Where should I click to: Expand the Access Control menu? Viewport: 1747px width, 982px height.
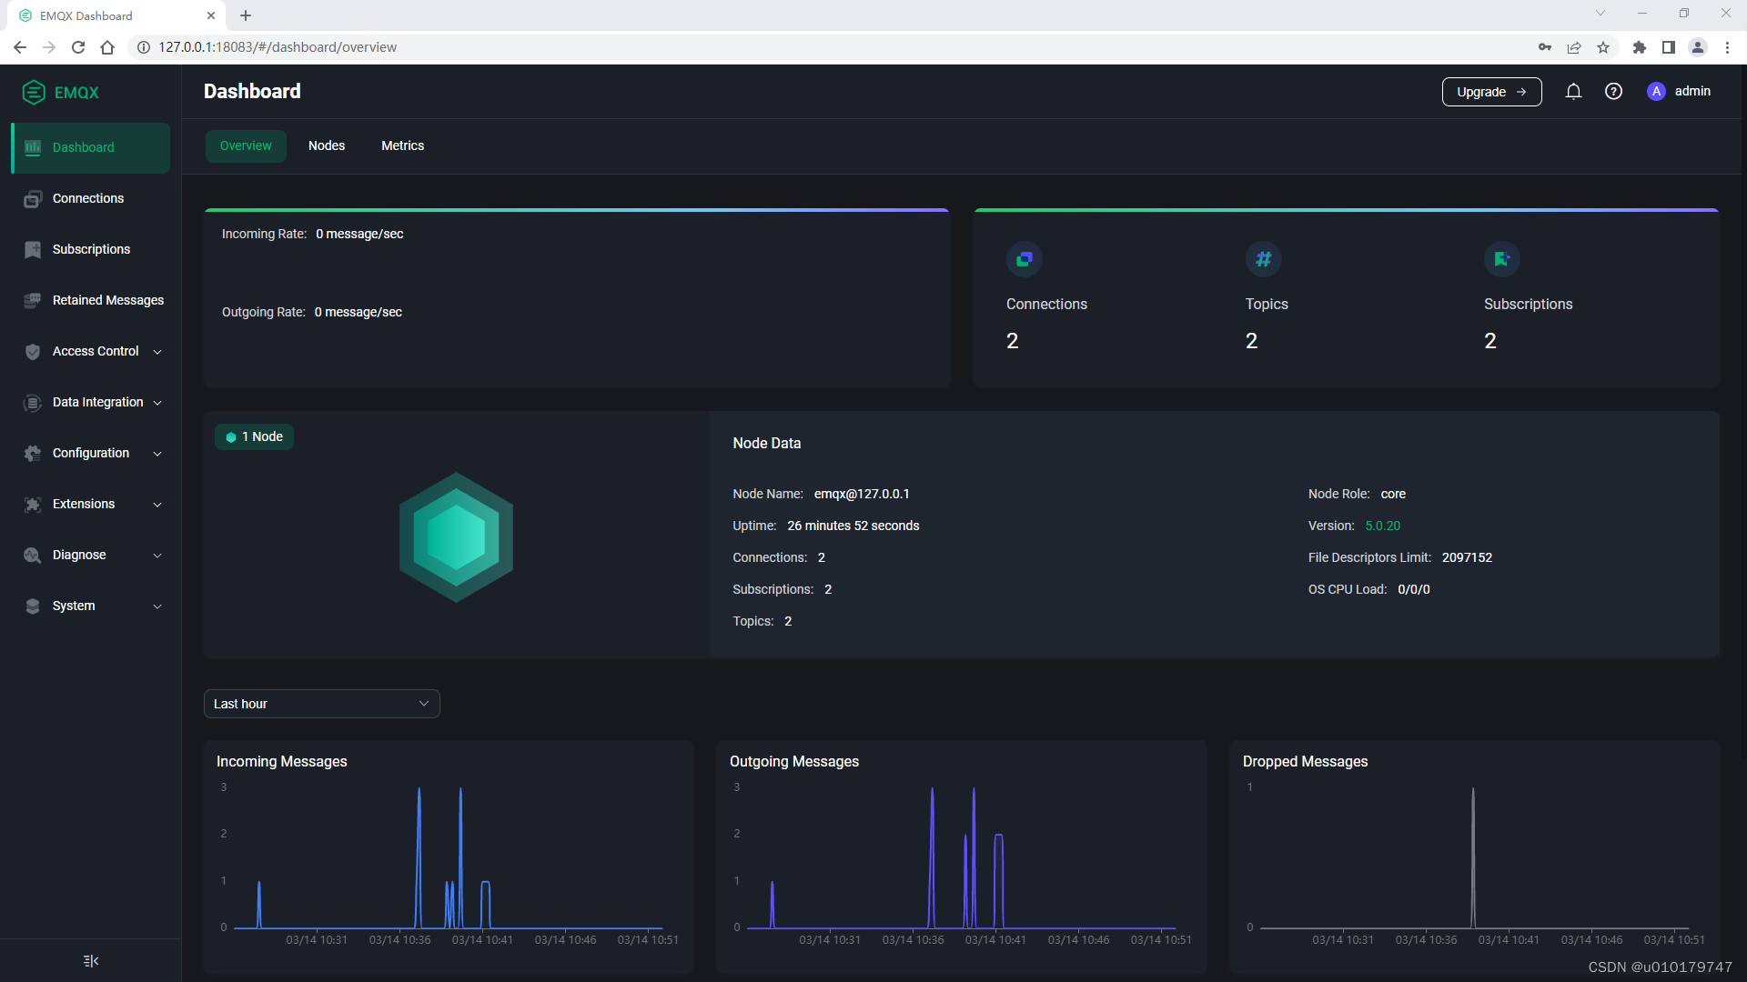click(x=95, y=351)
